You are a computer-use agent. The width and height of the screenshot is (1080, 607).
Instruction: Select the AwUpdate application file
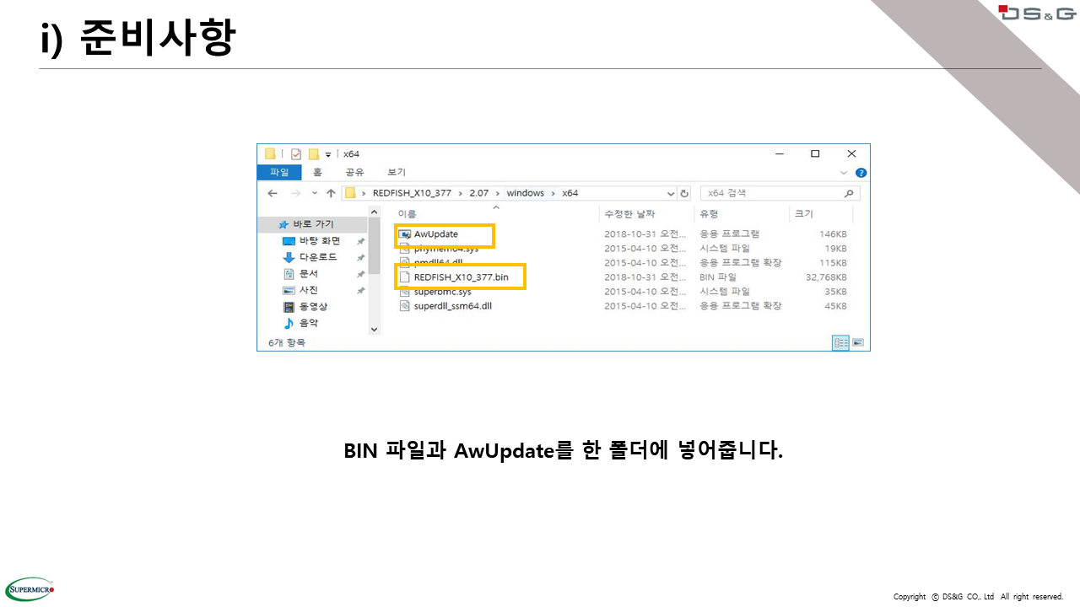(x=435, y=234)
